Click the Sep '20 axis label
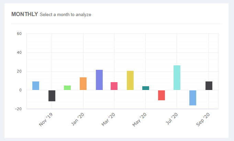 (203, 119)
